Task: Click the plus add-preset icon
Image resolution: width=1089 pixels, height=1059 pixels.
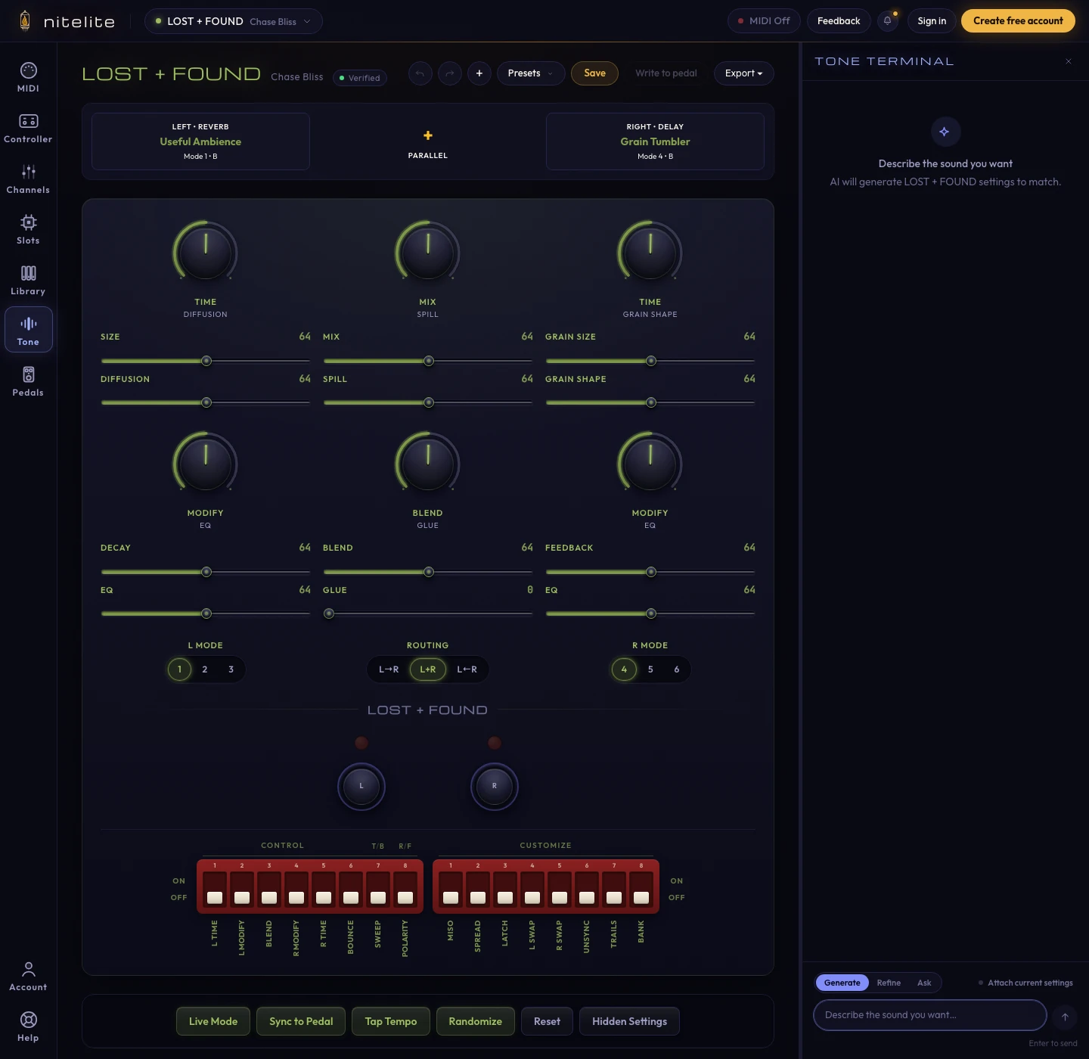Action: [x=479, y=73]
